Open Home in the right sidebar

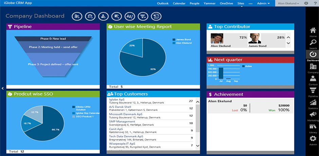pos(313,32)
